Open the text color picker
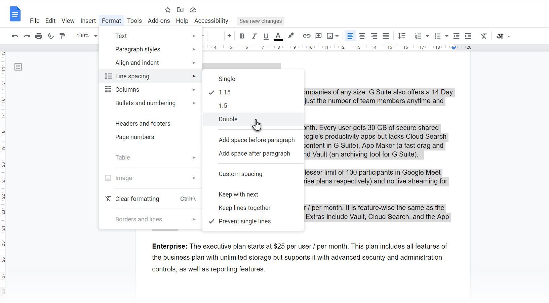The width and height of the screenshot is (549, 303). [x=278, y=36]
